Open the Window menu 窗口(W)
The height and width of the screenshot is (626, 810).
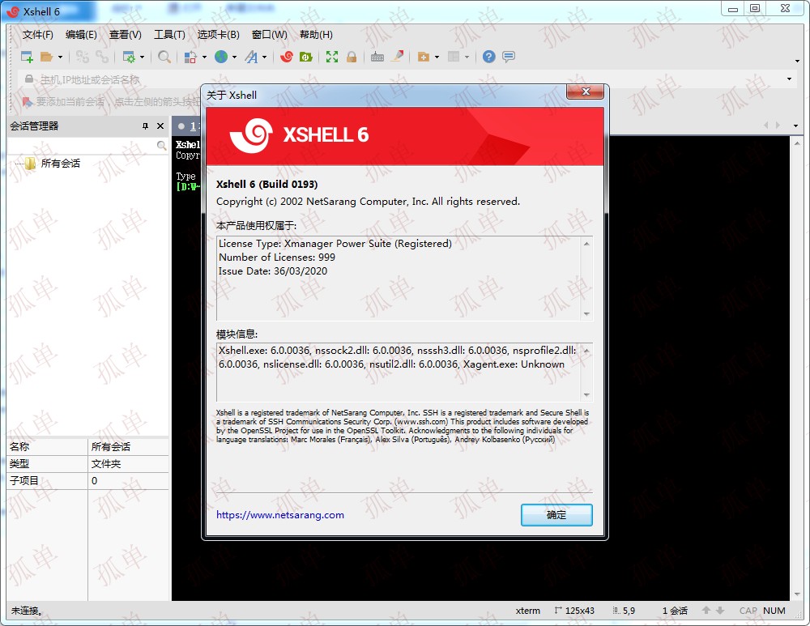[x=269, y=35]
